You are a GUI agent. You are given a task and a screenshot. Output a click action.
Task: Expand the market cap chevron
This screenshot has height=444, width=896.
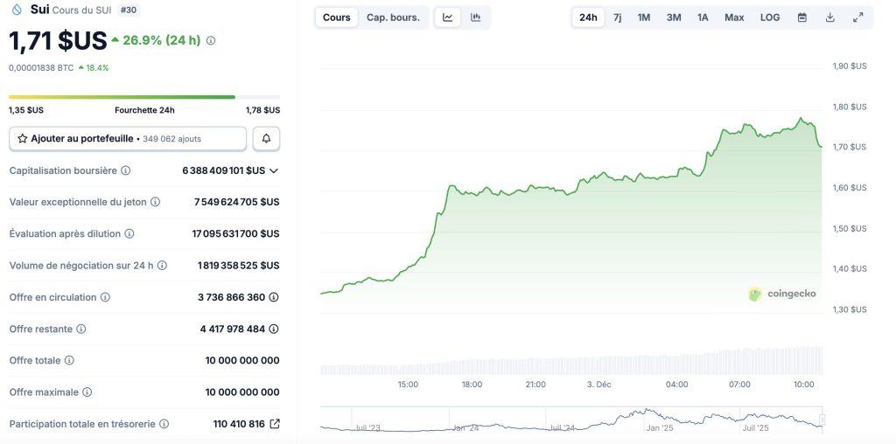pyautogui.click(x=274, y=170)
